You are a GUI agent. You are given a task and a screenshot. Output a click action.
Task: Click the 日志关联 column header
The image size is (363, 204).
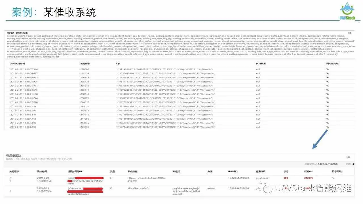pyautogui.click(x=337, y=172)
